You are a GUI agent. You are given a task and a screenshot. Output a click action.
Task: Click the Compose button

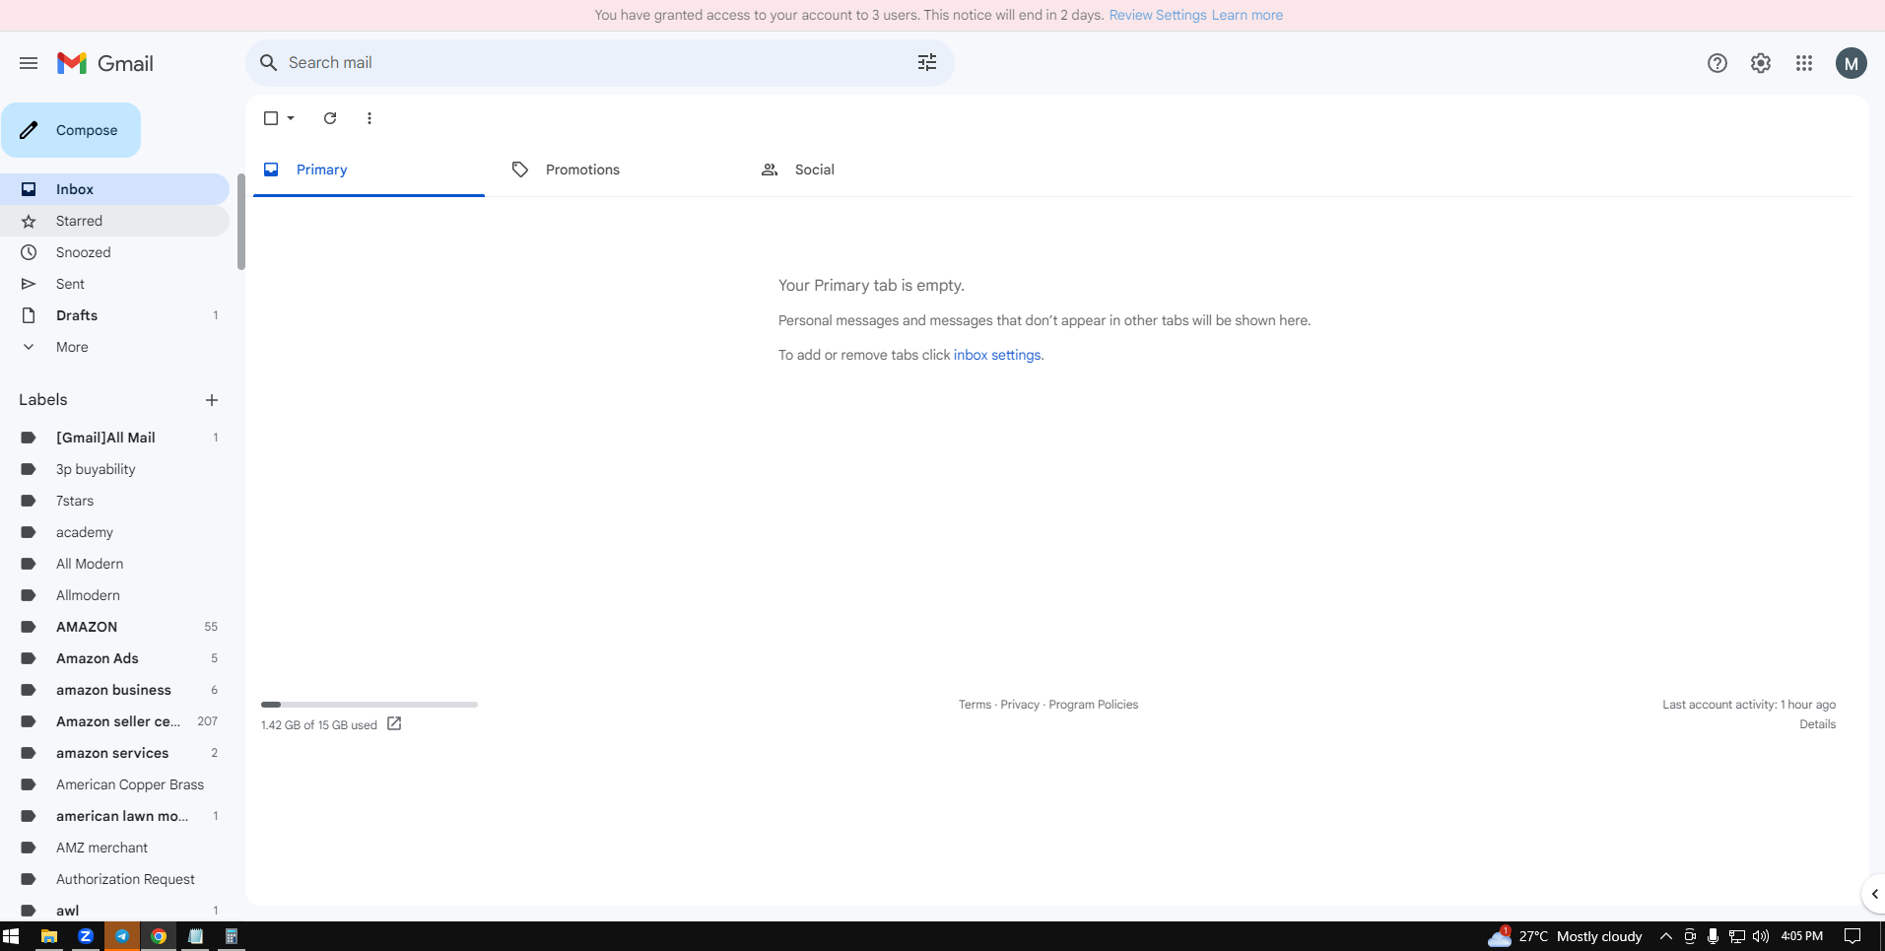tap(71, 130)
